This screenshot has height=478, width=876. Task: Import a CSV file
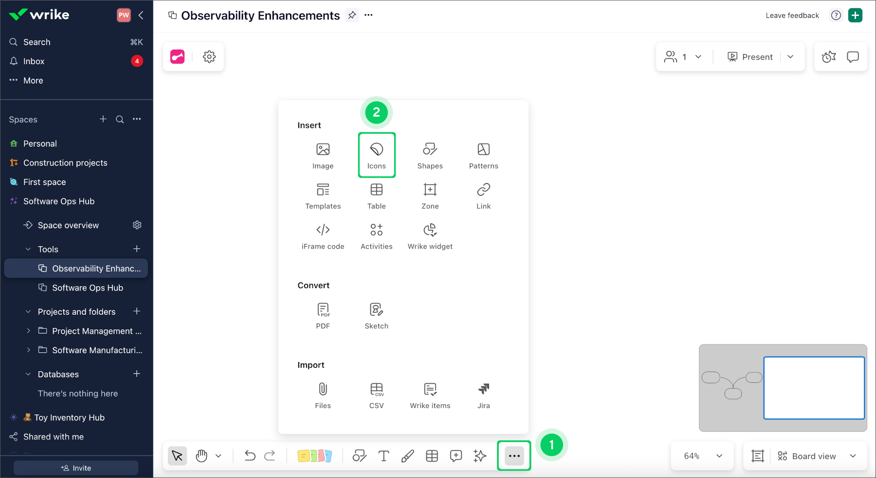click(x=377, y=395)
